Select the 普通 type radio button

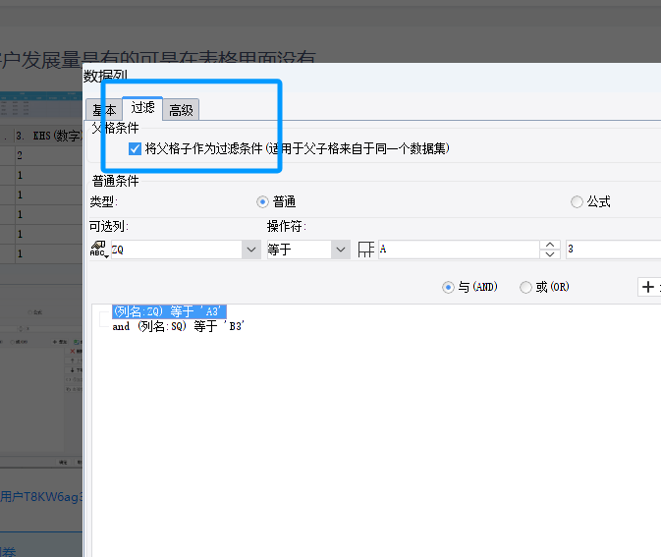tap(262, 202)
